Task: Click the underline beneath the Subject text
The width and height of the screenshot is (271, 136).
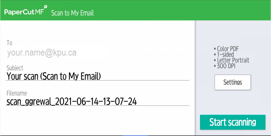Action: [98, 80]
